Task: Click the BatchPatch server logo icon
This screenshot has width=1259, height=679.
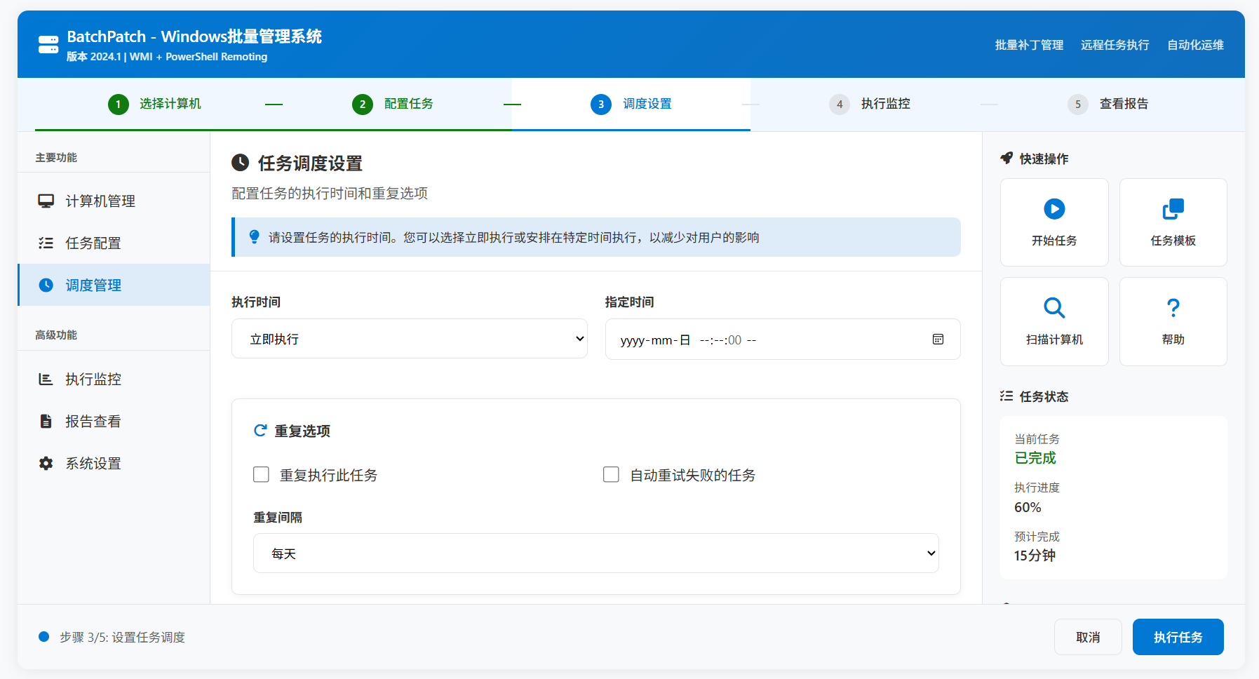Action: click(x=48, y=45)
